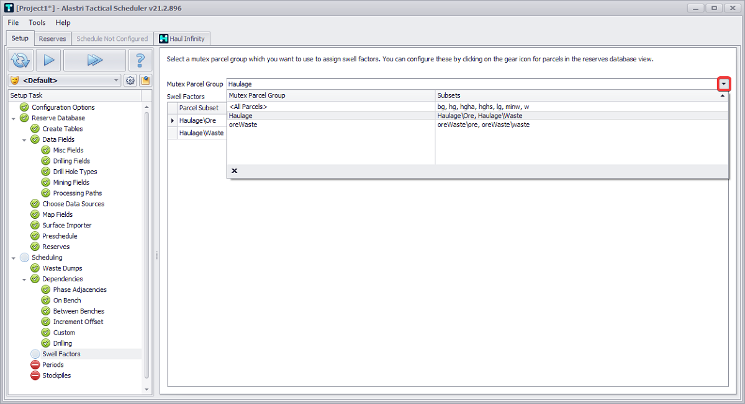Open Increment Offset dependency task
Screen dimensions: 745x404
tap(78, 322)
